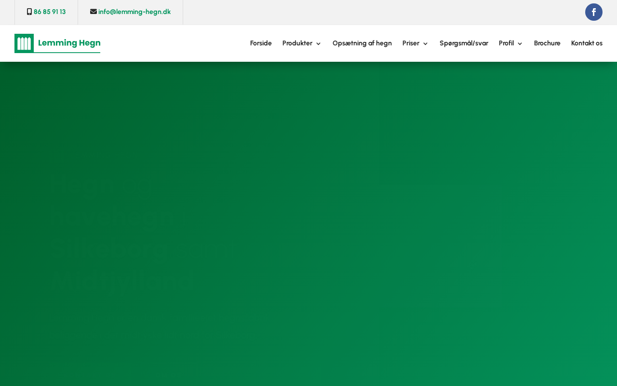
Task: Open the Spørgsmål/svar page
Action: (464, 43)
